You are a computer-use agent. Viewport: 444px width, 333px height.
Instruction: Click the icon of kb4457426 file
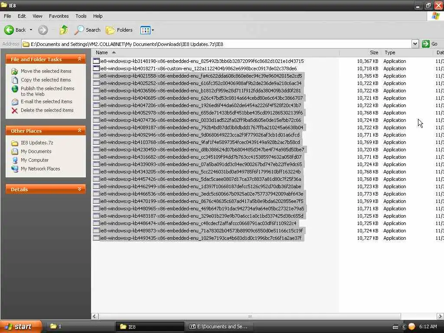tap(96, 179)
